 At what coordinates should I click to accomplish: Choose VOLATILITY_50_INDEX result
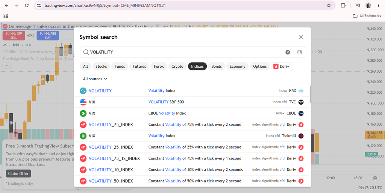tap(192, 181)
